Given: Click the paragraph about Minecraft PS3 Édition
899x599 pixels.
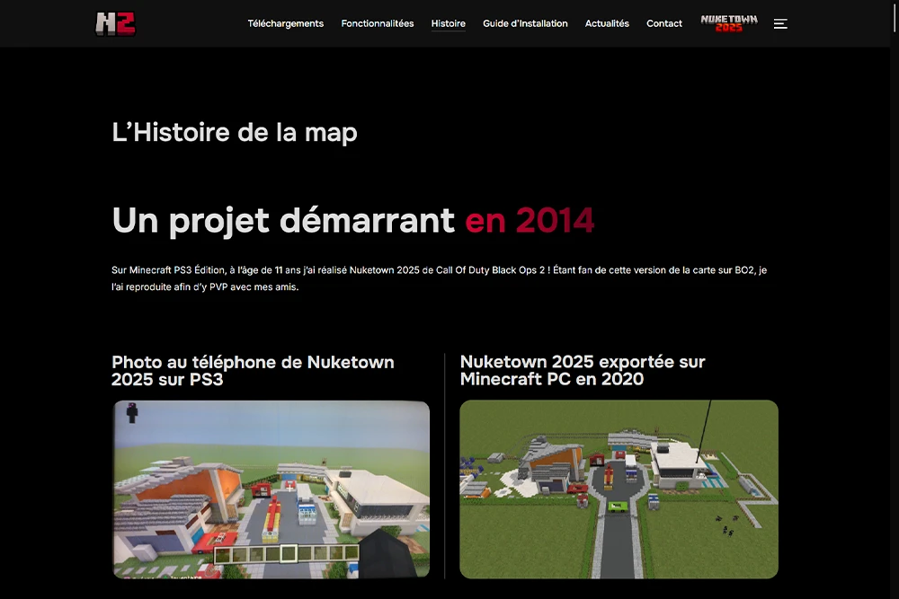Looking at the screenshot, I should 439,278.
